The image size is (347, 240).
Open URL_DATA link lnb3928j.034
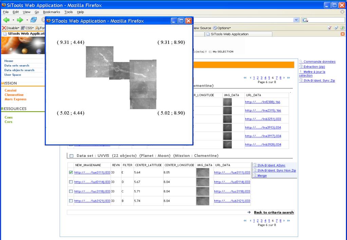click(263, 144)
